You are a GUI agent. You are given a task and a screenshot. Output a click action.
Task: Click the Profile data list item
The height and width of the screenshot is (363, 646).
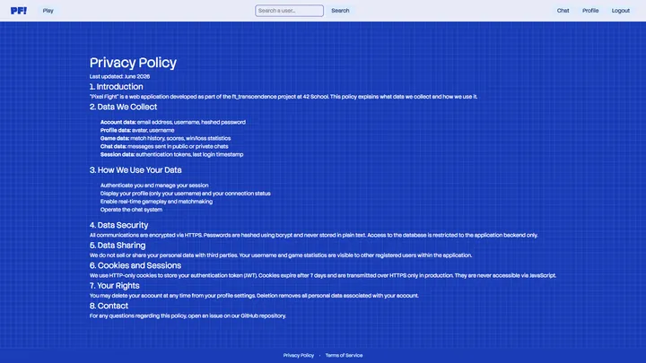(x=137, y=130)
